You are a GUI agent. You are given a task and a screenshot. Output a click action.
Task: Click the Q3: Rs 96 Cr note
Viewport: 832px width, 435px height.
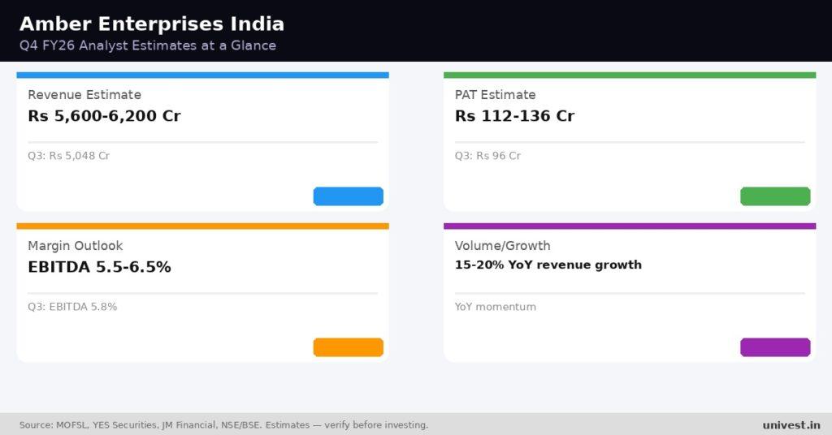pos(487,156)
